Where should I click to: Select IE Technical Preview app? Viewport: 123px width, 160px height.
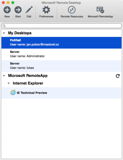pos(61,93)
